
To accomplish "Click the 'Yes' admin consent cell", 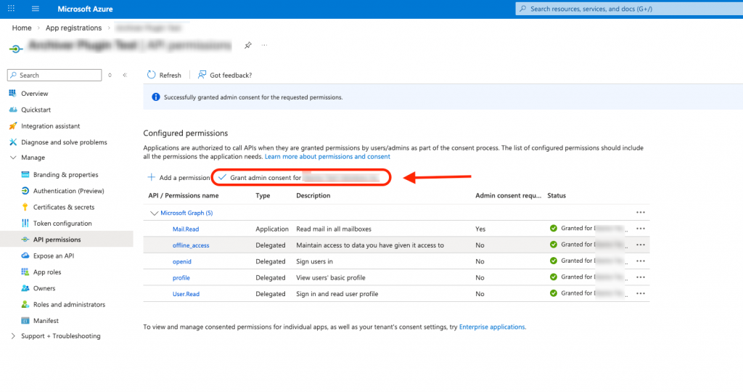I will pyautogui.click(x=480, y=229).
